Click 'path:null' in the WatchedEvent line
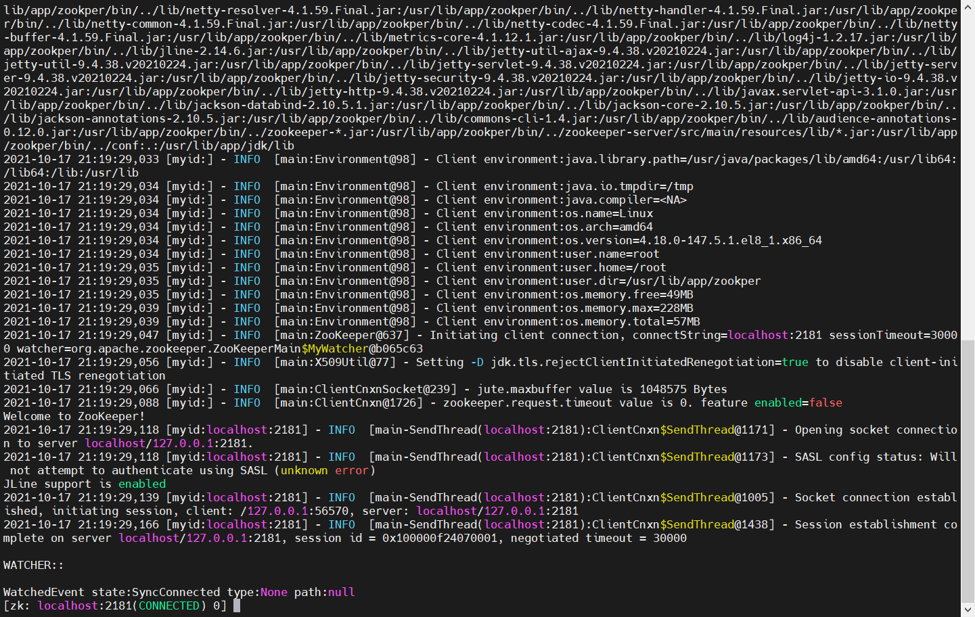 325,592
